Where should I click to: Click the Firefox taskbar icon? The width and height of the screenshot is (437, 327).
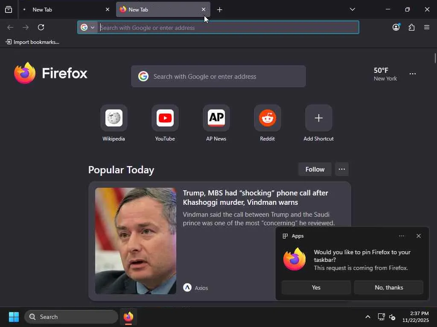point(128,317)
